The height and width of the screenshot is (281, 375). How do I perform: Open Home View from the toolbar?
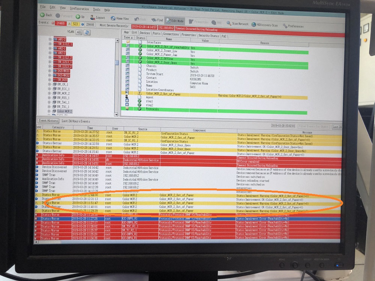tap(113, 18)
